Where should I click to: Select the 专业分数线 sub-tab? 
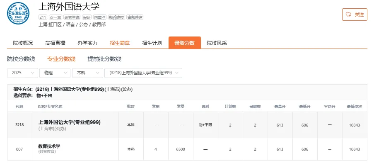coord(61,59)
